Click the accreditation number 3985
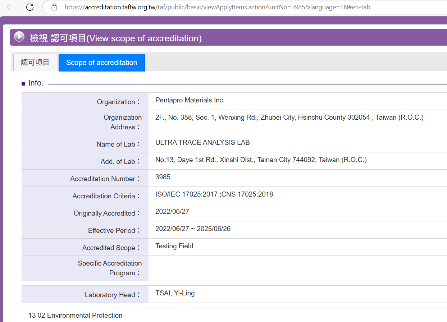 point(163,177)
